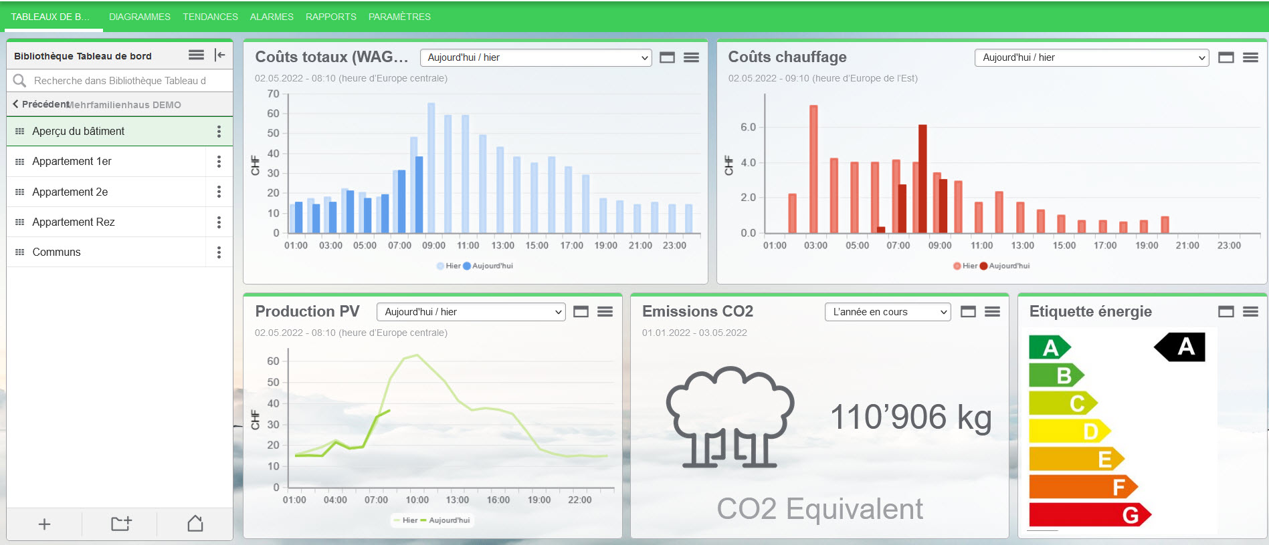Image resolution: width=1269 pixels, height=545 pixels.
Task: Open the Production PV time range dropdown
Action: (x=471, y=312)
